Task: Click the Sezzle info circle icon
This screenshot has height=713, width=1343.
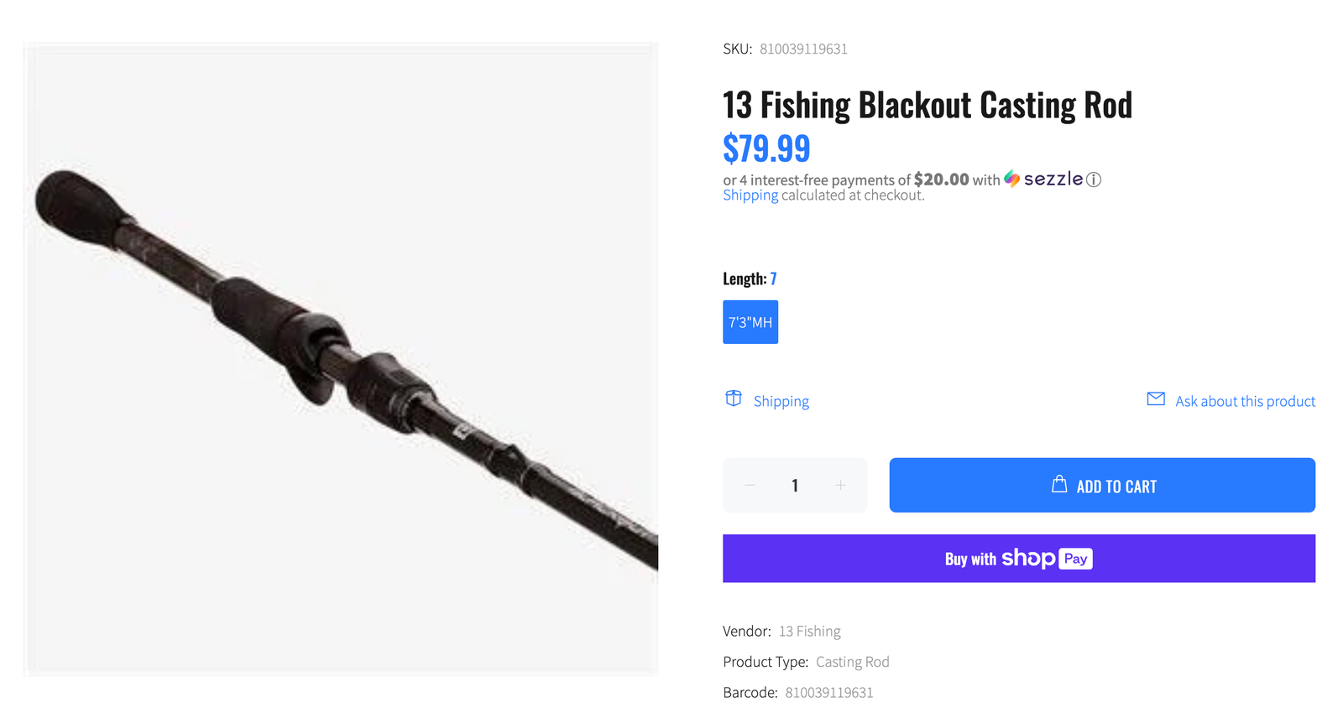Action: coord(1094,180)
